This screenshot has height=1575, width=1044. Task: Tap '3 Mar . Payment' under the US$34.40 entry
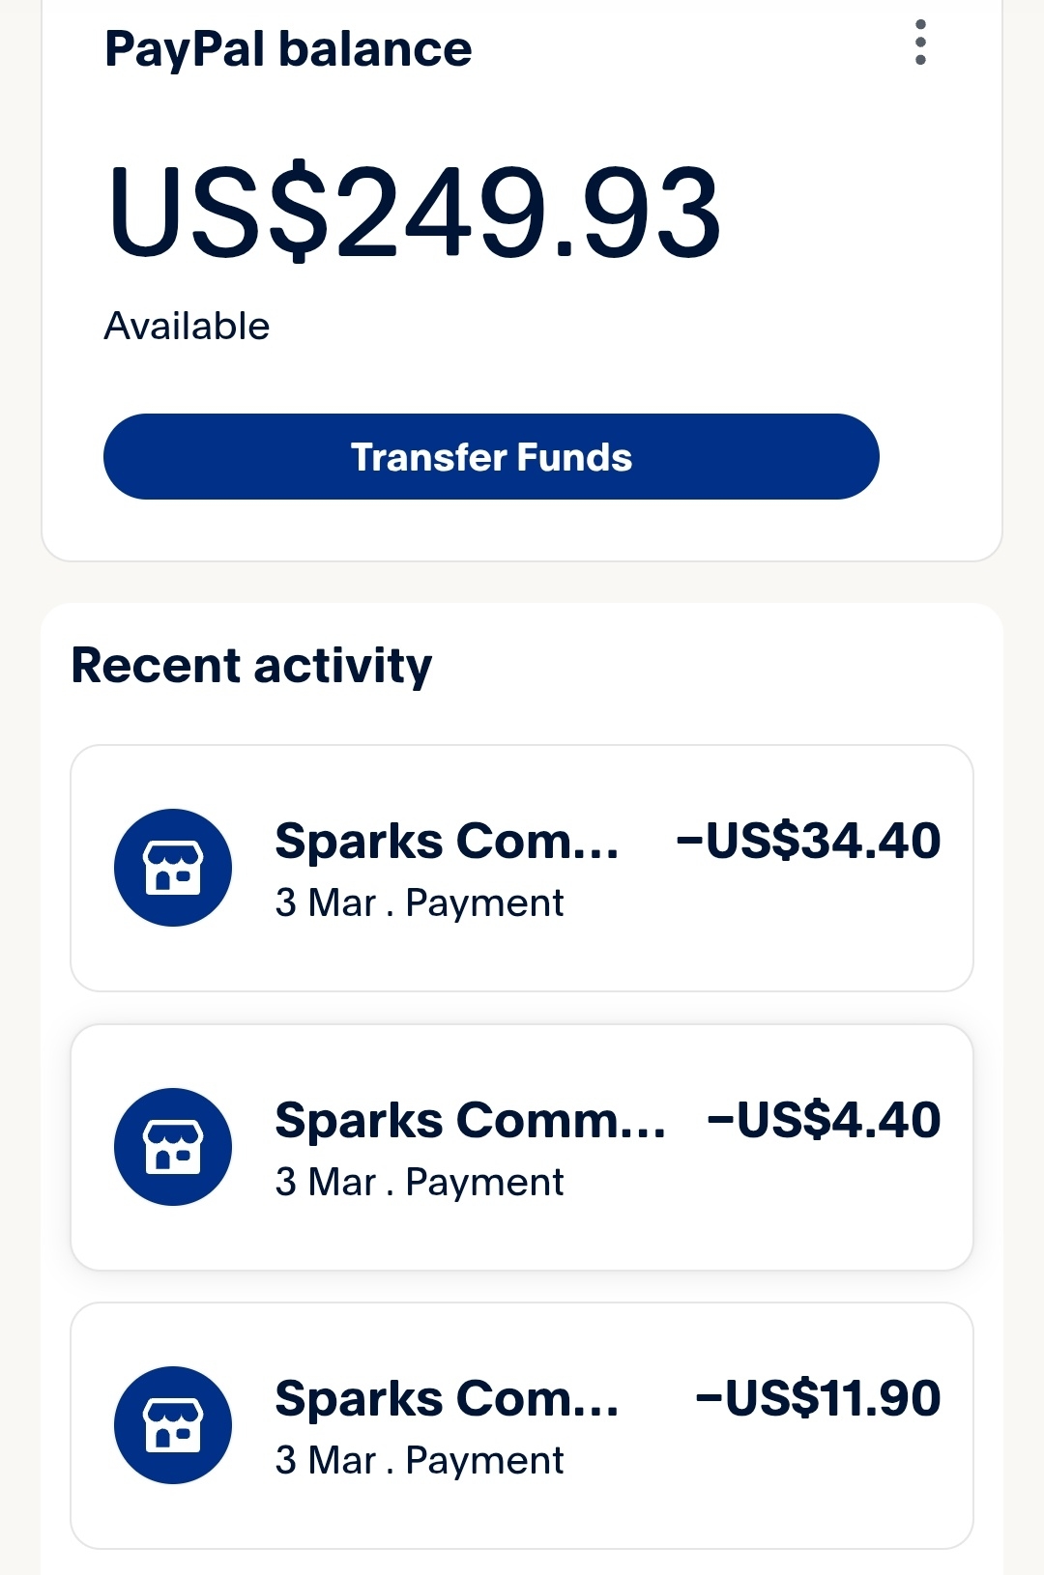[x=419, y=903]
